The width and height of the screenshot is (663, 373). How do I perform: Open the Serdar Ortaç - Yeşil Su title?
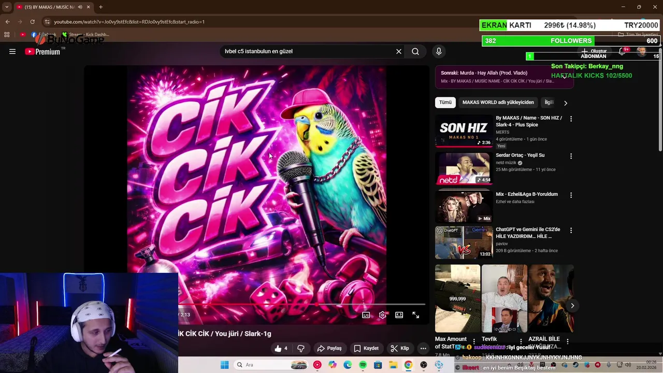520,155
